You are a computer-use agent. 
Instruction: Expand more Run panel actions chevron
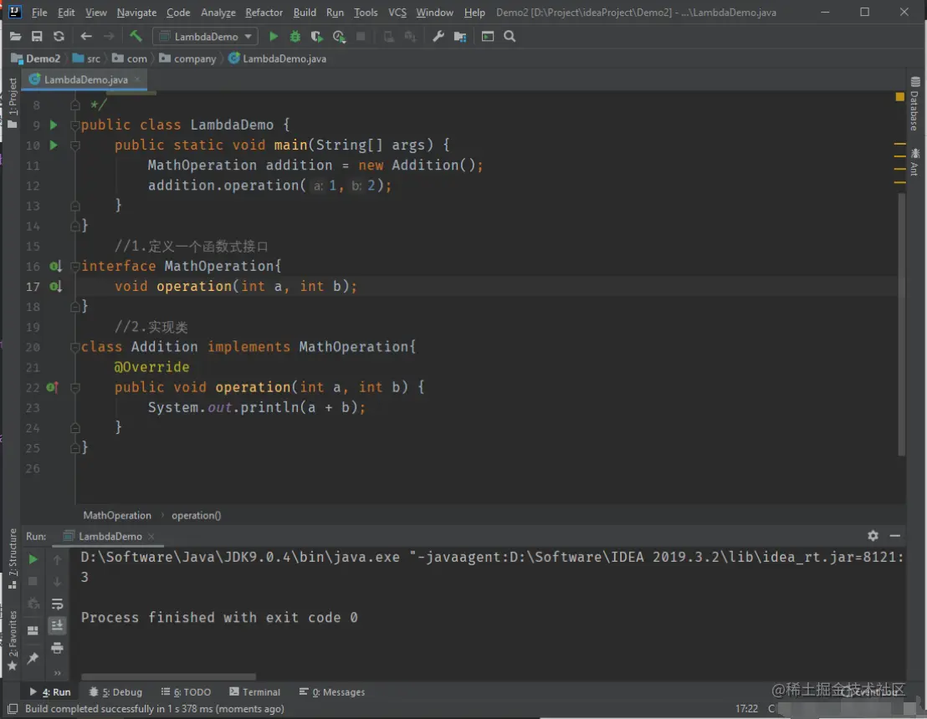tap(57, 673)
